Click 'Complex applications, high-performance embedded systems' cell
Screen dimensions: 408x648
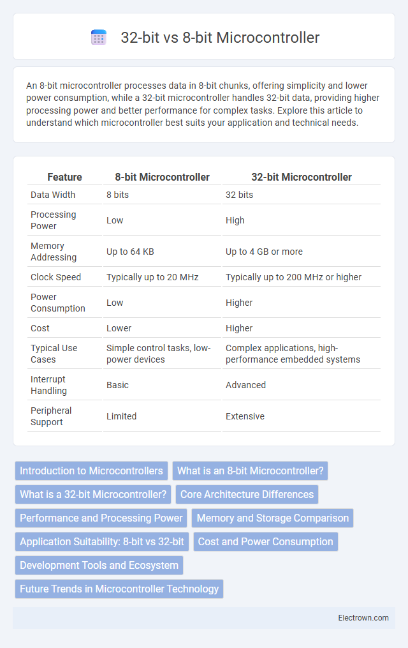point(293,354)
